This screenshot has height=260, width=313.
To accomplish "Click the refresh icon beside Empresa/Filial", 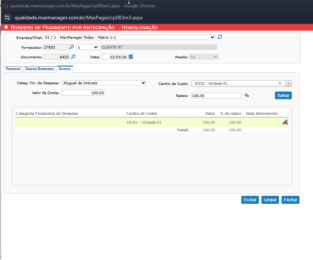I will pos(220,37).
